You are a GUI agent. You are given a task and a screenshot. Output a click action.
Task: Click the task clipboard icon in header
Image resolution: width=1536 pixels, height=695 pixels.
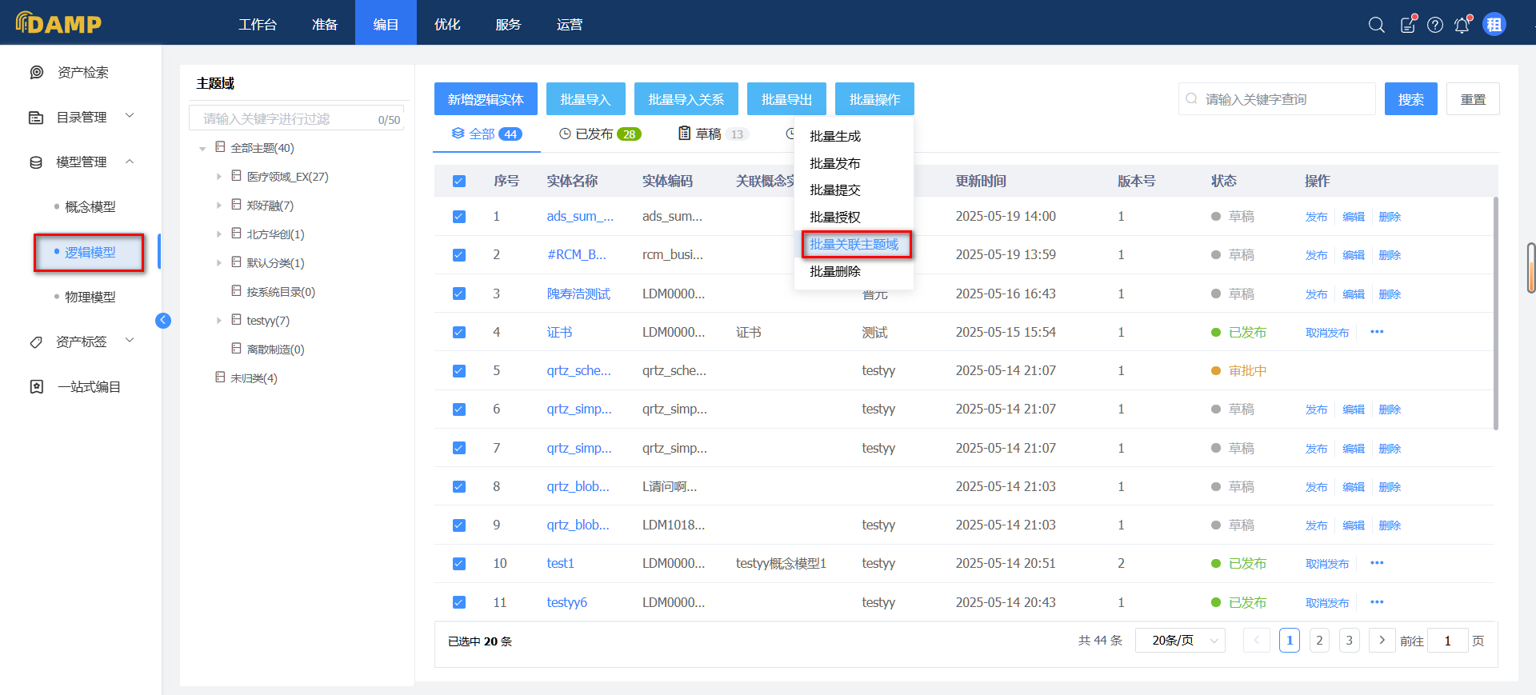pos(1407,25)
